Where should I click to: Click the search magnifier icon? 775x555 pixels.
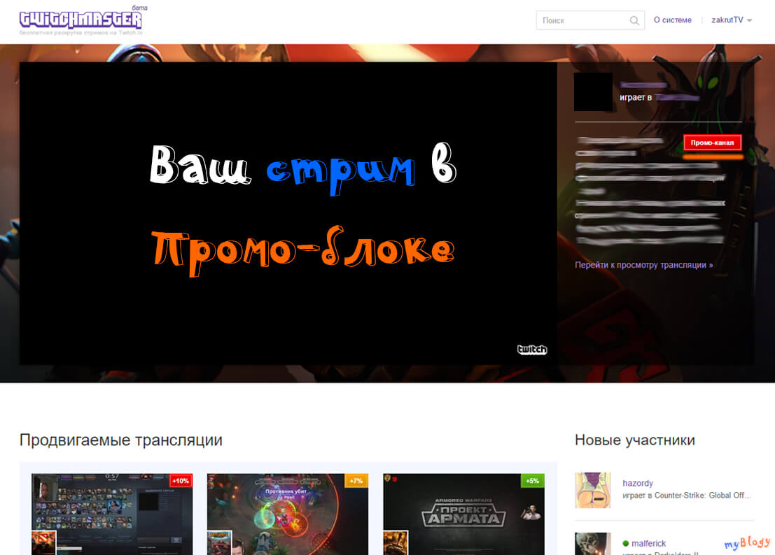(x=634, y=21)
